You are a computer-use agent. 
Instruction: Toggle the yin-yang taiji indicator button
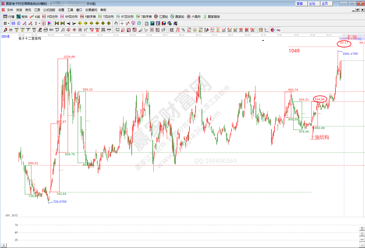pos(273,30)
